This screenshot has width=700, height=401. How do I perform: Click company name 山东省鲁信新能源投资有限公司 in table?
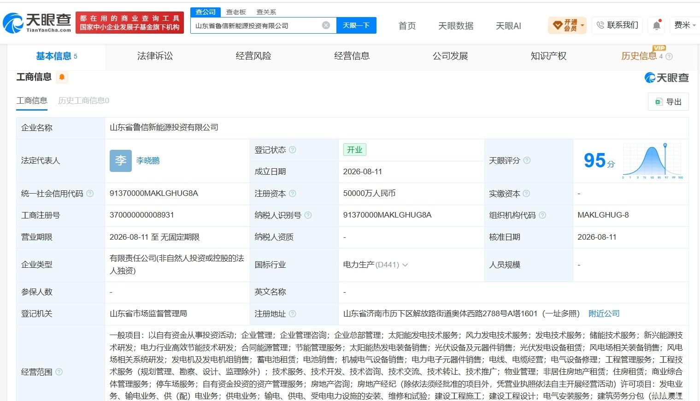(164, 127)
